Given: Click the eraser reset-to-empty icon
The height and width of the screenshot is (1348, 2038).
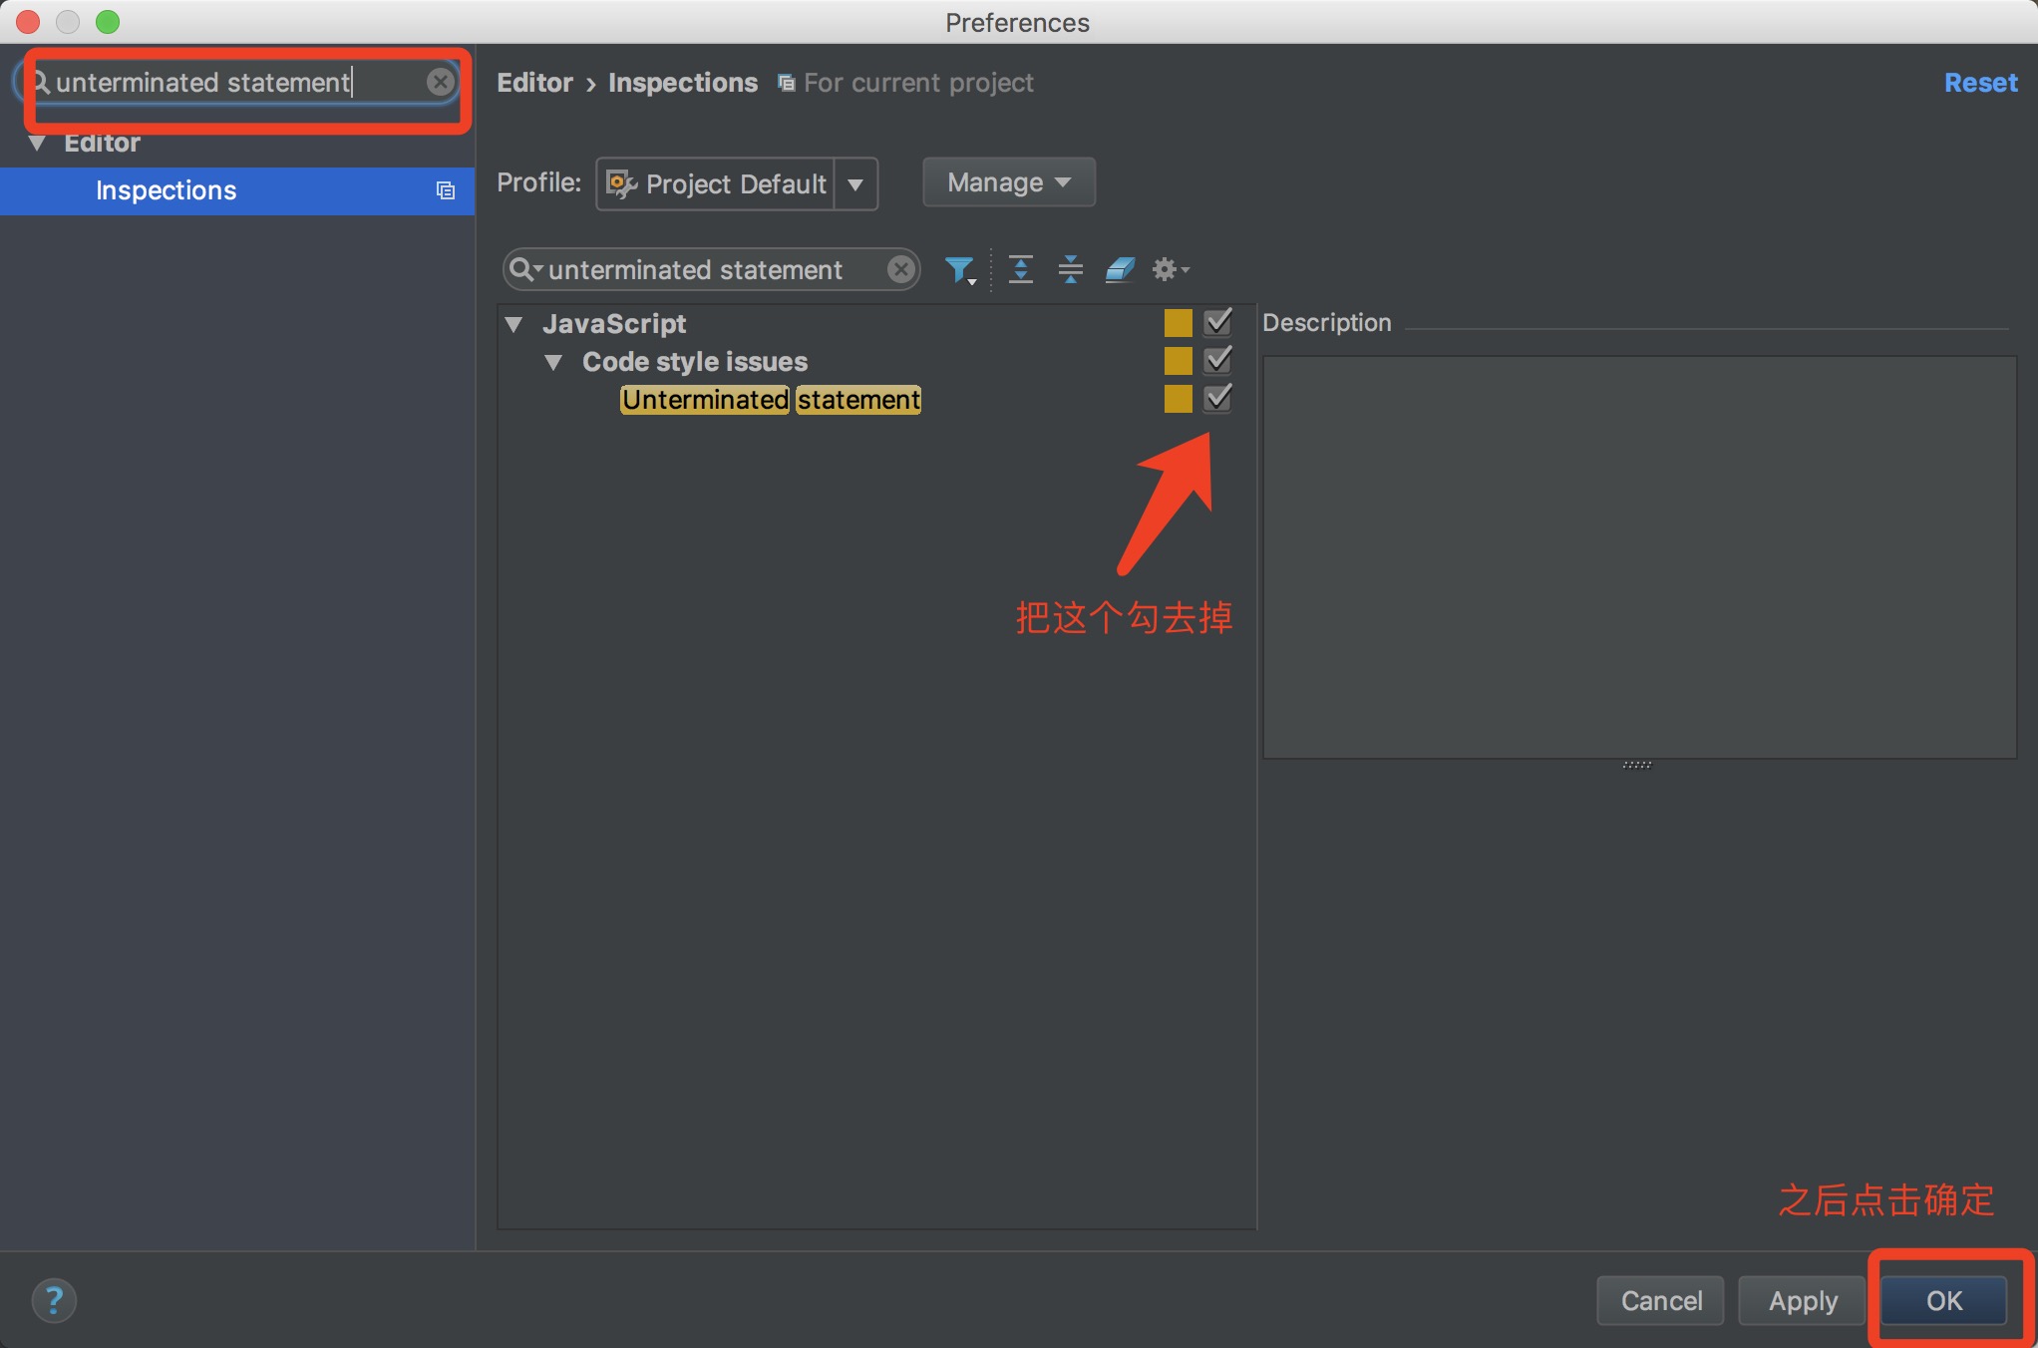Looking at the screenshot, I should tap(1120, 269).
